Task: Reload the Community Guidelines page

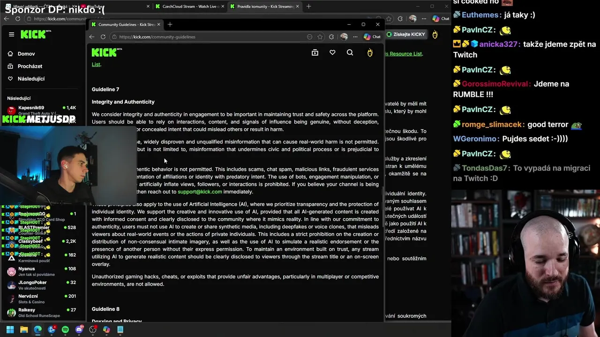Action: coord(103,37)
